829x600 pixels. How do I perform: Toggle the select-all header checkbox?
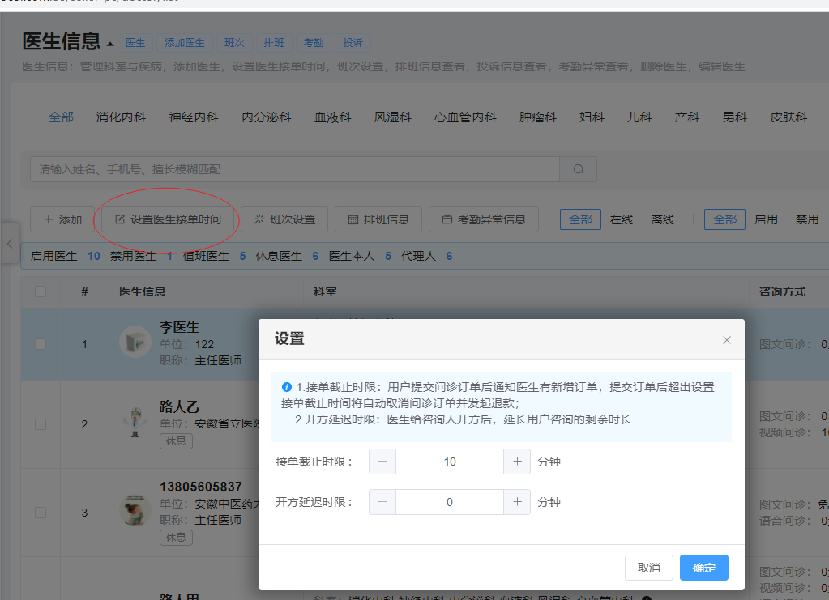tap(41, 291)
